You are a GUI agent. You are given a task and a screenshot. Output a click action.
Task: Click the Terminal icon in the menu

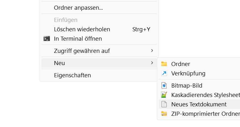47,39
